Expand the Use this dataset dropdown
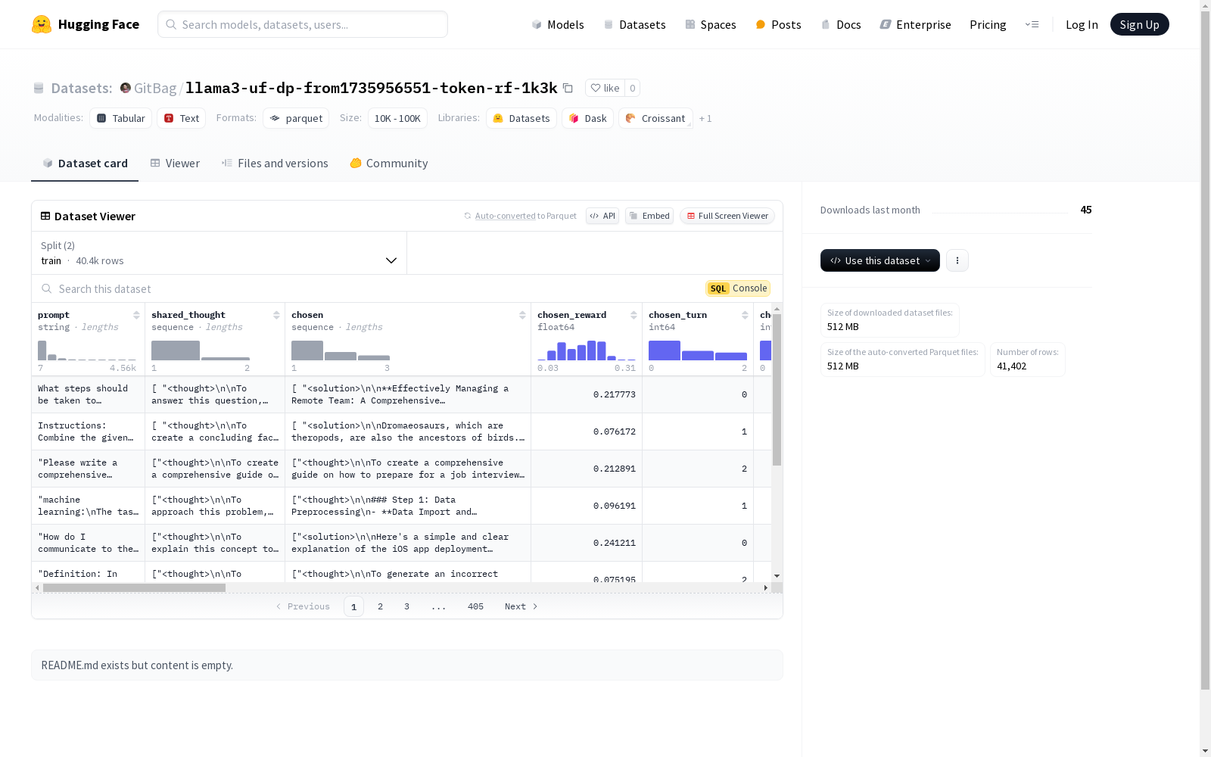Image resolution: width=1211 pixels, height=757 pixels. click(880, 260)
